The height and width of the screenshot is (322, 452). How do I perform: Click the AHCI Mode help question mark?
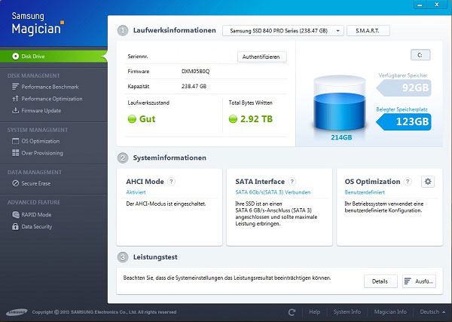pos(171,182)
